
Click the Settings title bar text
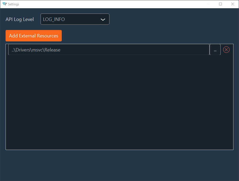pyautogui.click(x=14, y=4)
